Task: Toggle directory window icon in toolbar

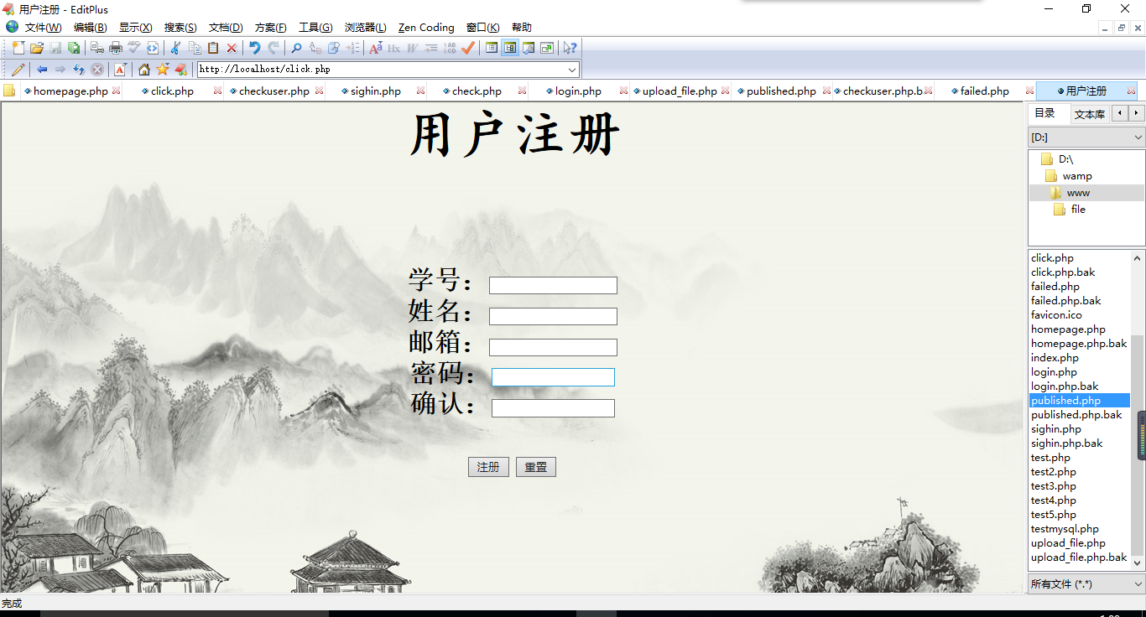Action: 510,48
